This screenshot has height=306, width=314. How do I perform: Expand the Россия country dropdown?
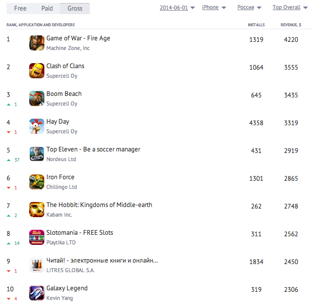249,8
